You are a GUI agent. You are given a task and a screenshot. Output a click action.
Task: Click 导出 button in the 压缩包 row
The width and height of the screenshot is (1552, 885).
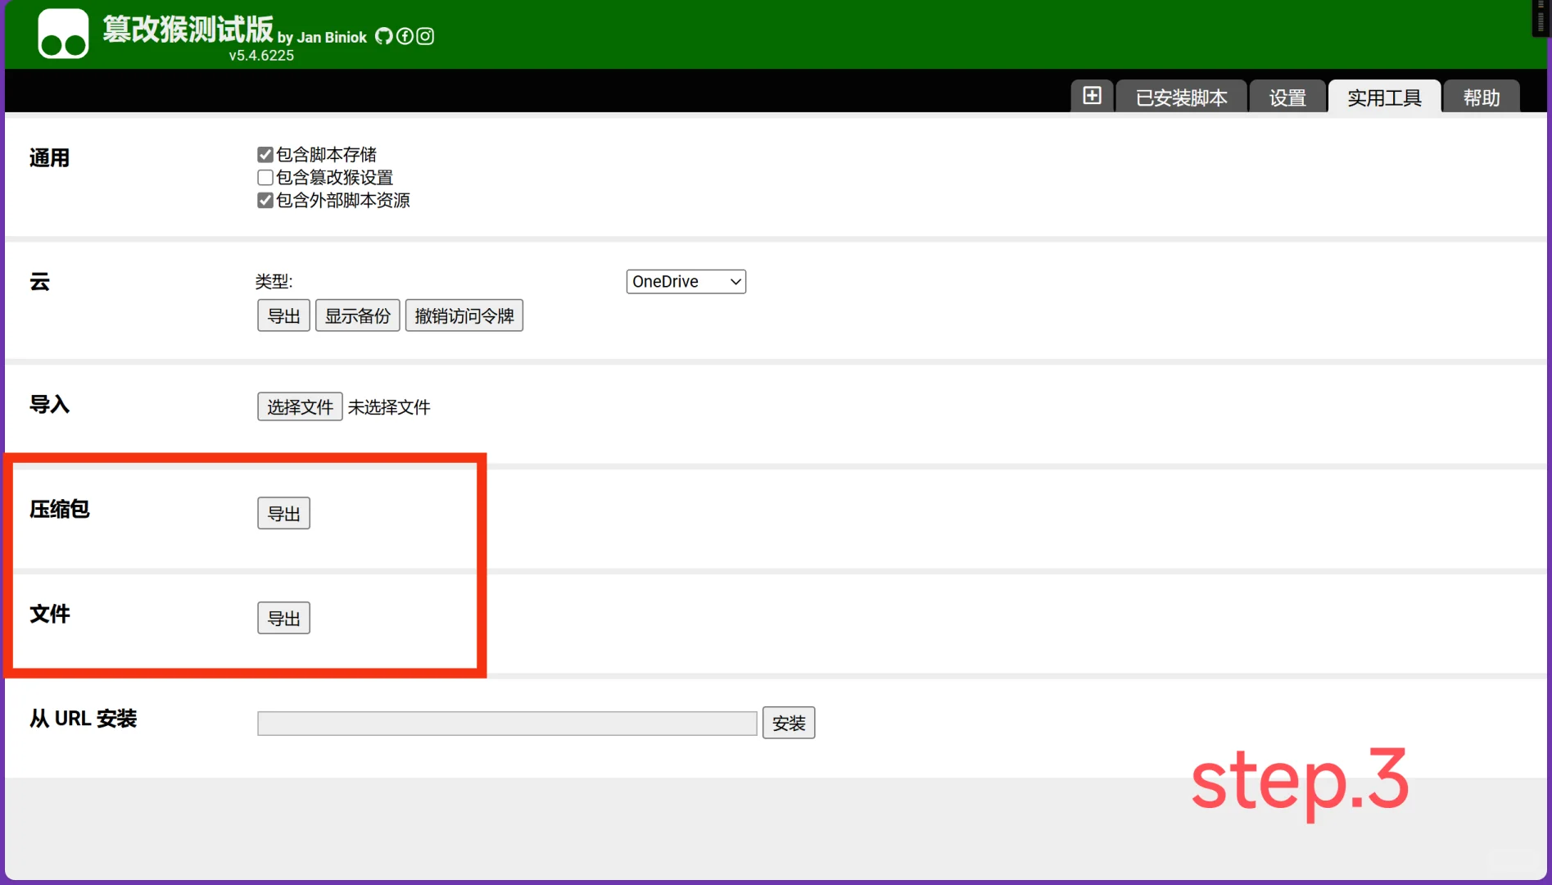tap(284, 514)
